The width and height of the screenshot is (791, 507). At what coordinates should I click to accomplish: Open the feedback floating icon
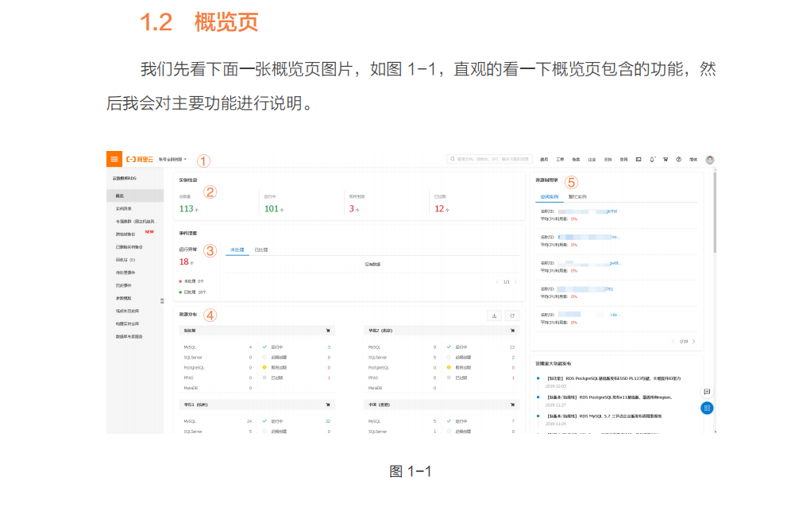[x=708, y=392]
